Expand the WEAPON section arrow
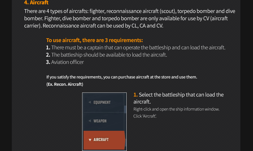This screenshot has width=253, height=151. point(90,121)
